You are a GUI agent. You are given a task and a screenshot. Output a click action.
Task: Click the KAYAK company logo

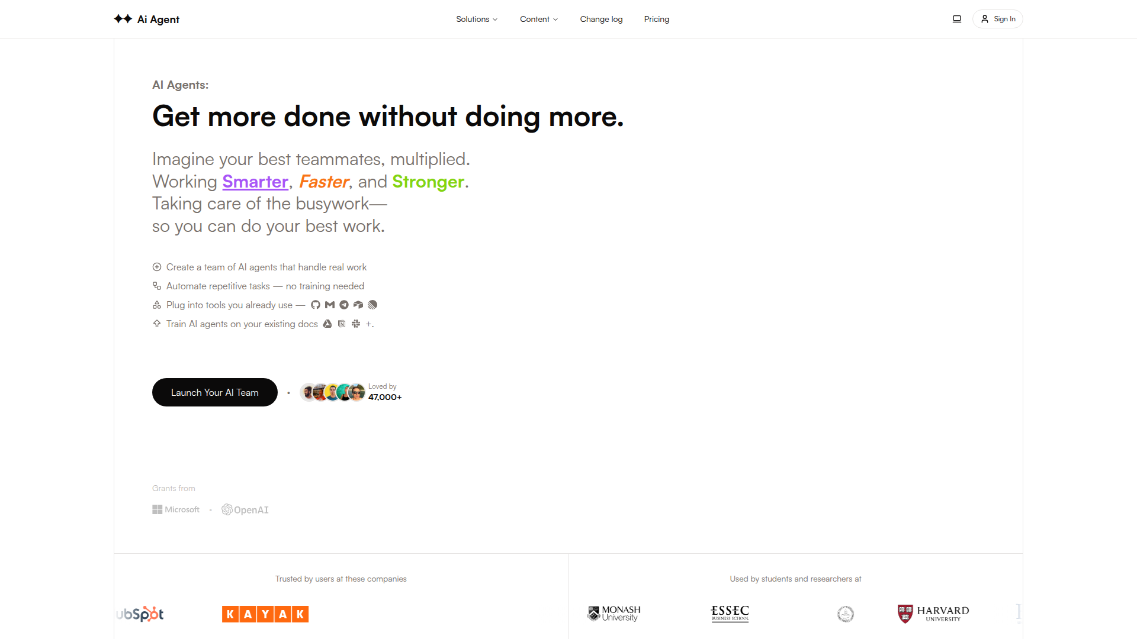[x=265, y=614]
